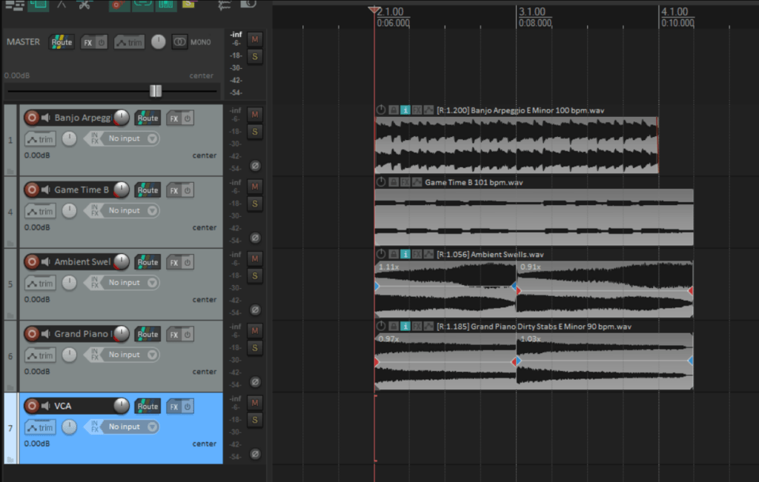Viewport: 759px width, 482px height.
Task: Solo the Banjo Arpeggio track
Action: tap(255, 132)
